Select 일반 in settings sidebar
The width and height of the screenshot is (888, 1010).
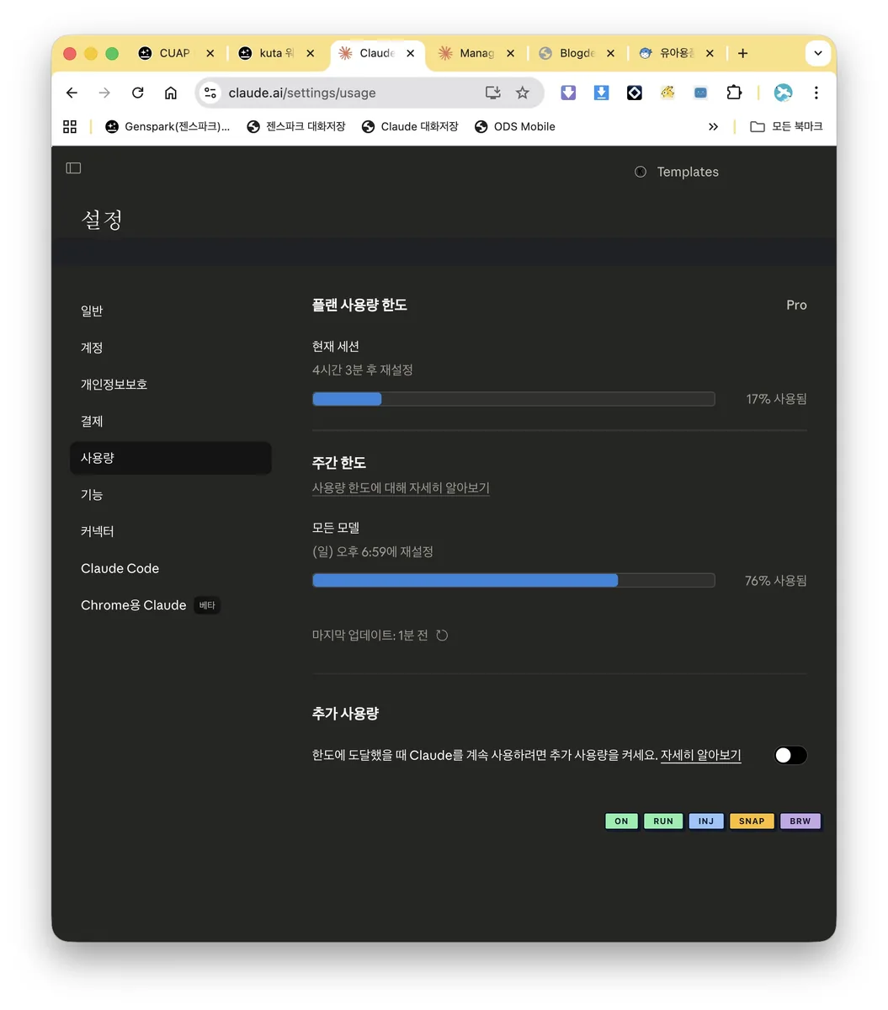[170, 311]
